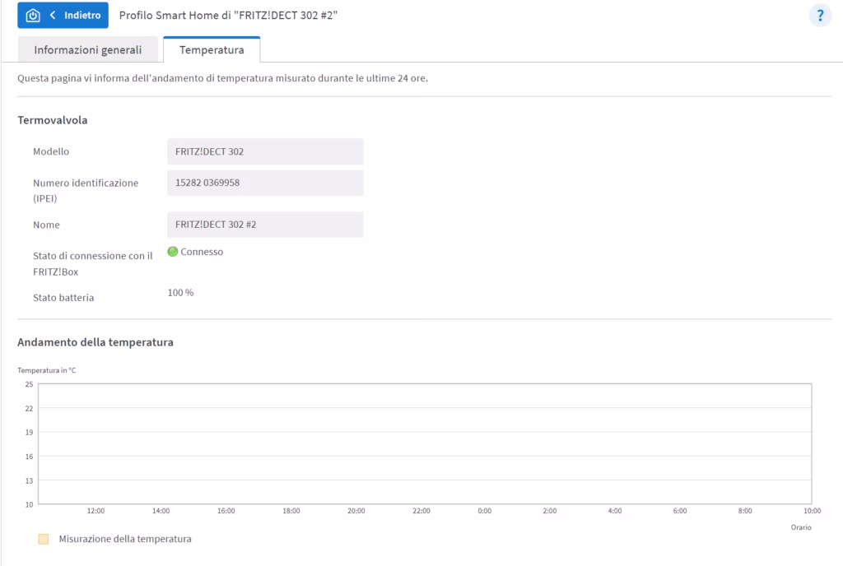Click the Andamento della temperatura heading

pos(95,342)
